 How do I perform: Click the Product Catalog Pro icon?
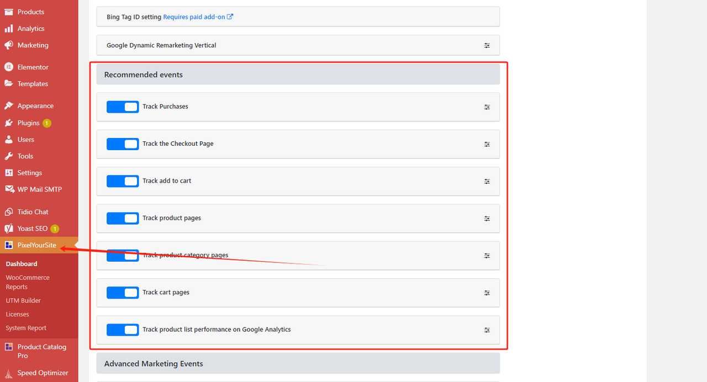(x=9, y=347)
